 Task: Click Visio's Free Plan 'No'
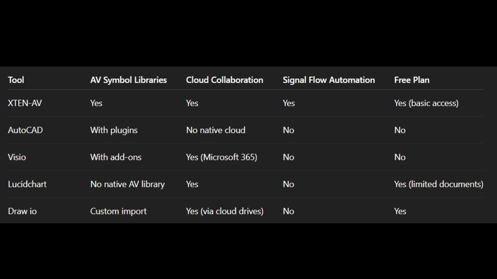[400, 157]
